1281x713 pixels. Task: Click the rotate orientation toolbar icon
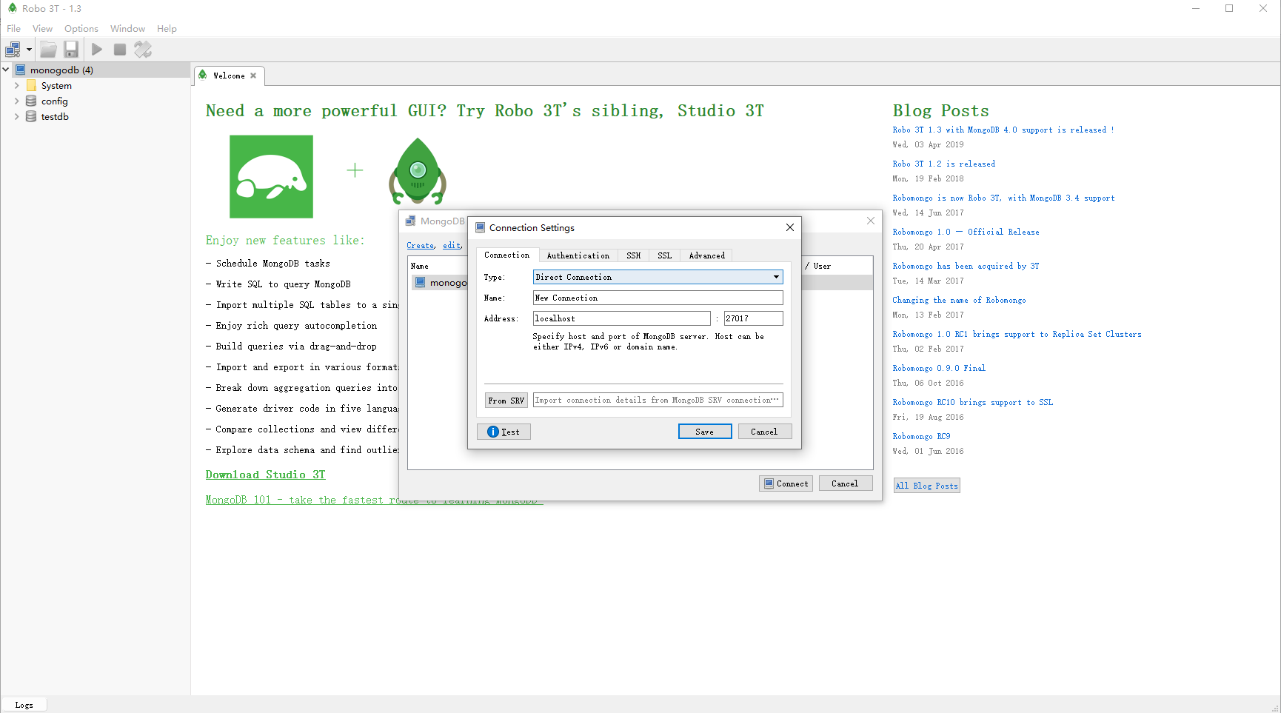(143, 50)
